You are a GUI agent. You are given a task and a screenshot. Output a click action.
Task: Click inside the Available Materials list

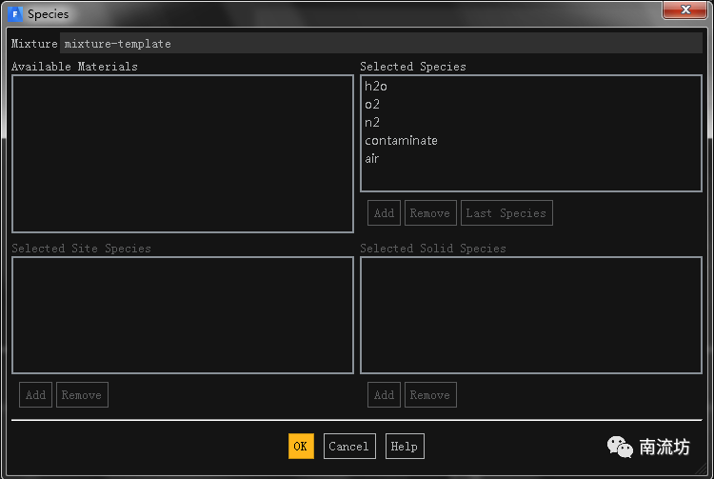point(182,153)
